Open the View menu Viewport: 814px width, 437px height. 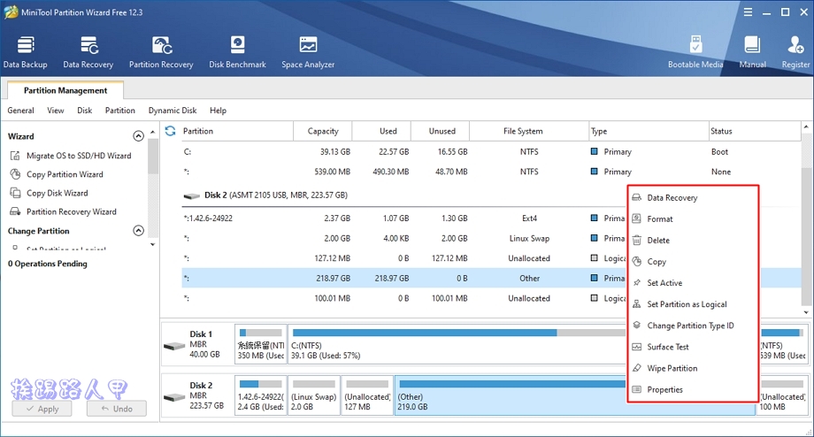click(56, 111)
